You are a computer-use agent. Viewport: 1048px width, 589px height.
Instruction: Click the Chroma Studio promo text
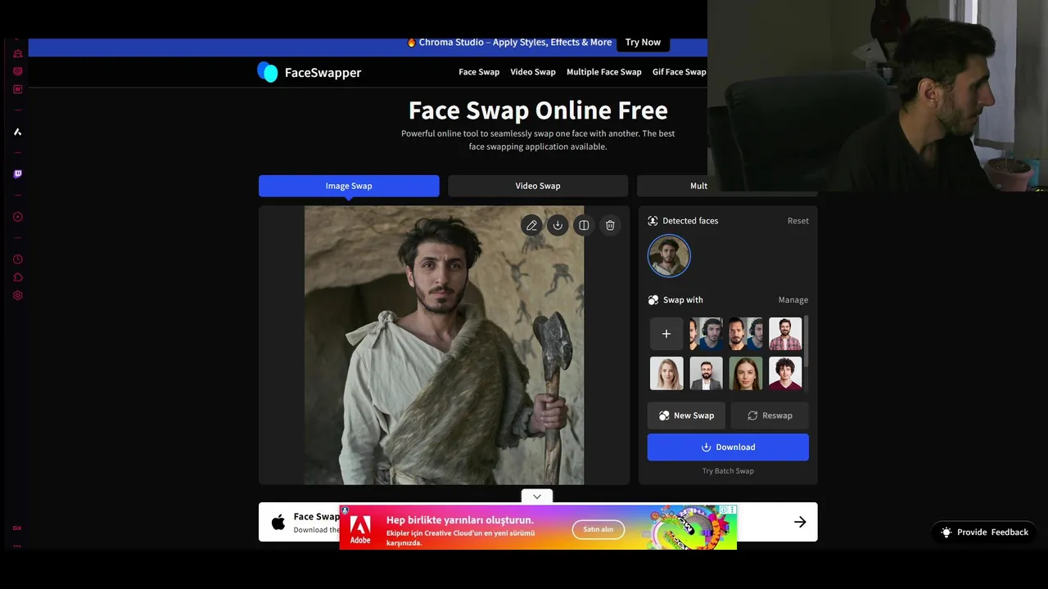tap(515, 43)
